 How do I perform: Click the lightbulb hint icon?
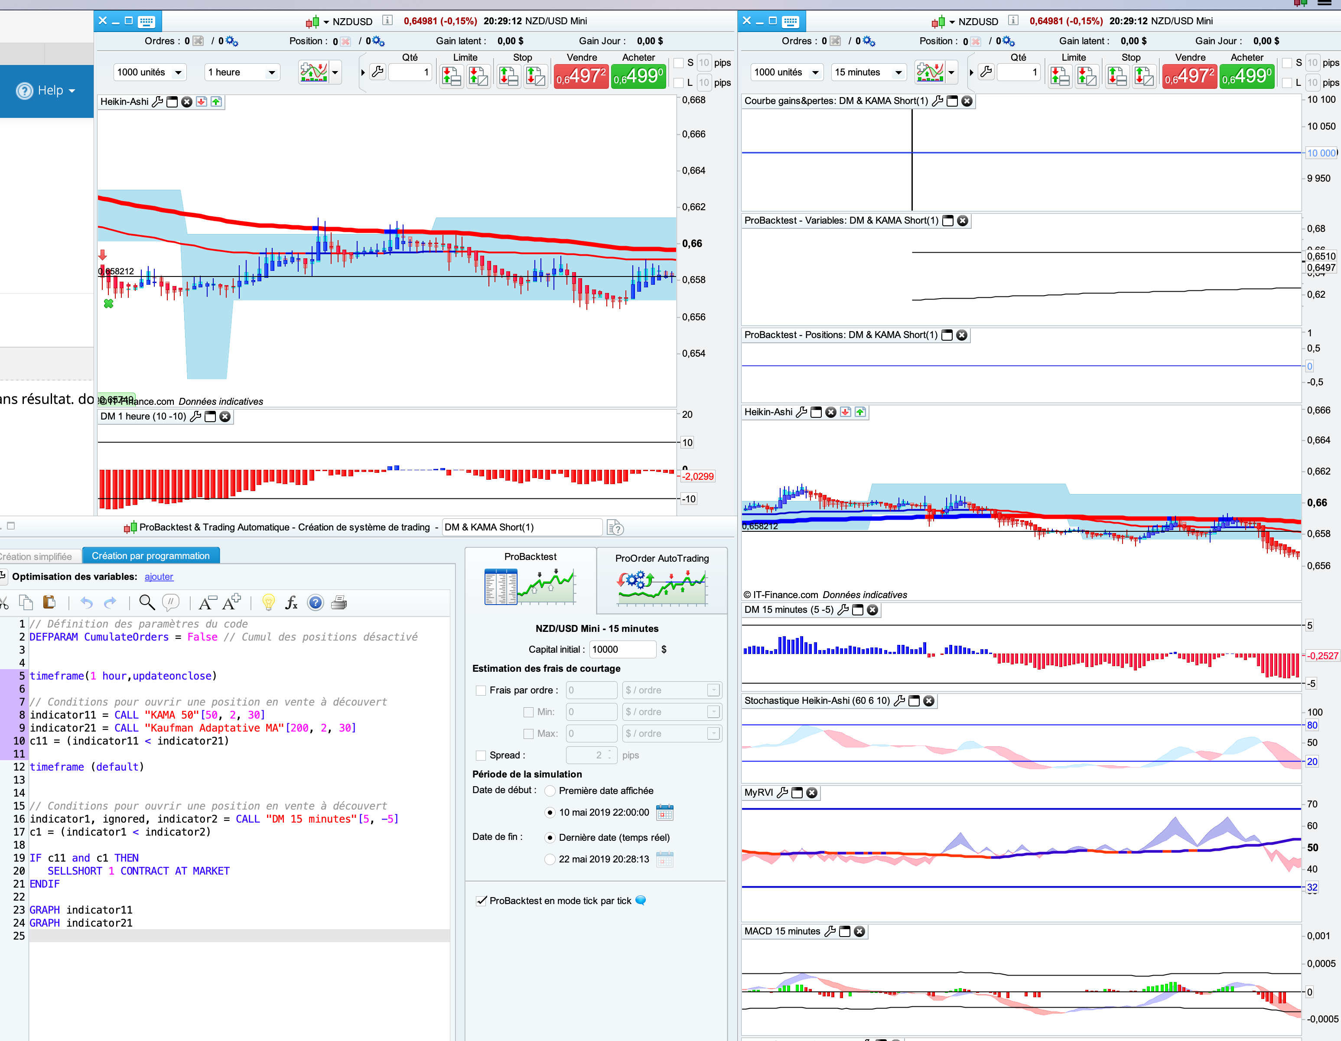point(268,603)
